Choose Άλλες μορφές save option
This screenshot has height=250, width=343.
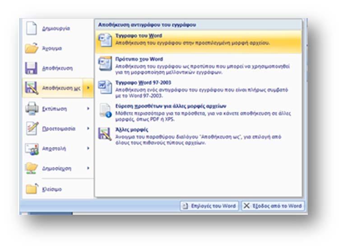199,136
